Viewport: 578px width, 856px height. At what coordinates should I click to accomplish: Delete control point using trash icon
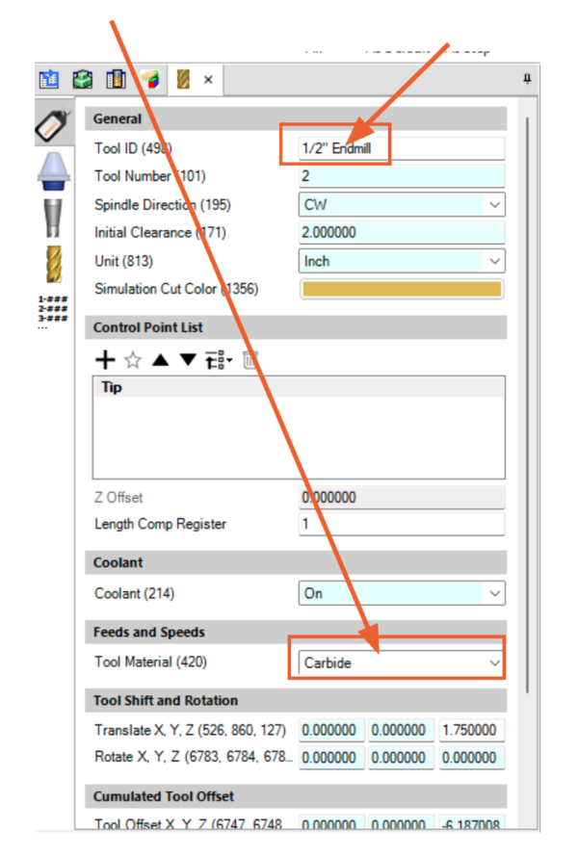(x=250, y=360)
